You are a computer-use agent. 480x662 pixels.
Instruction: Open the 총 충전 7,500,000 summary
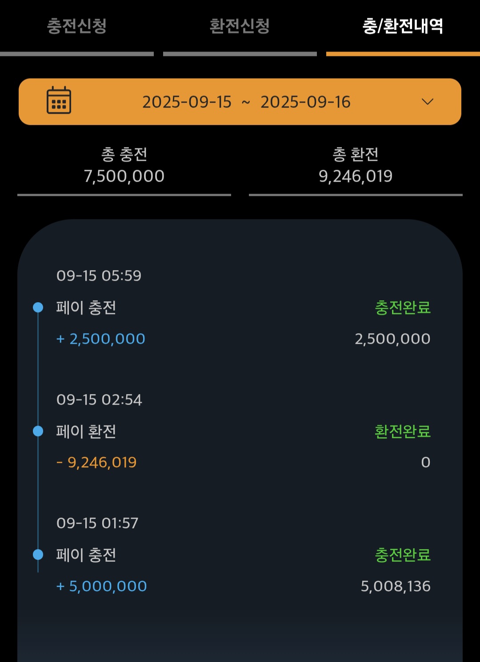tap(124, 166)
